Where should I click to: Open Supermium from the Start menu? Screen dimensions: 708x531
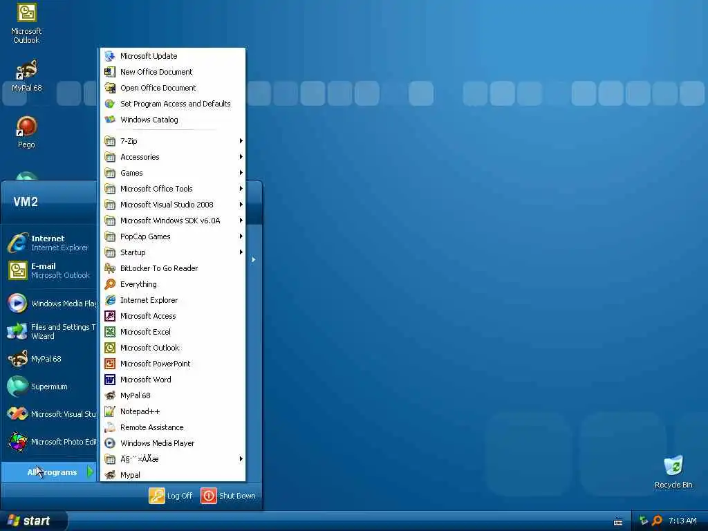click(50, 386)
